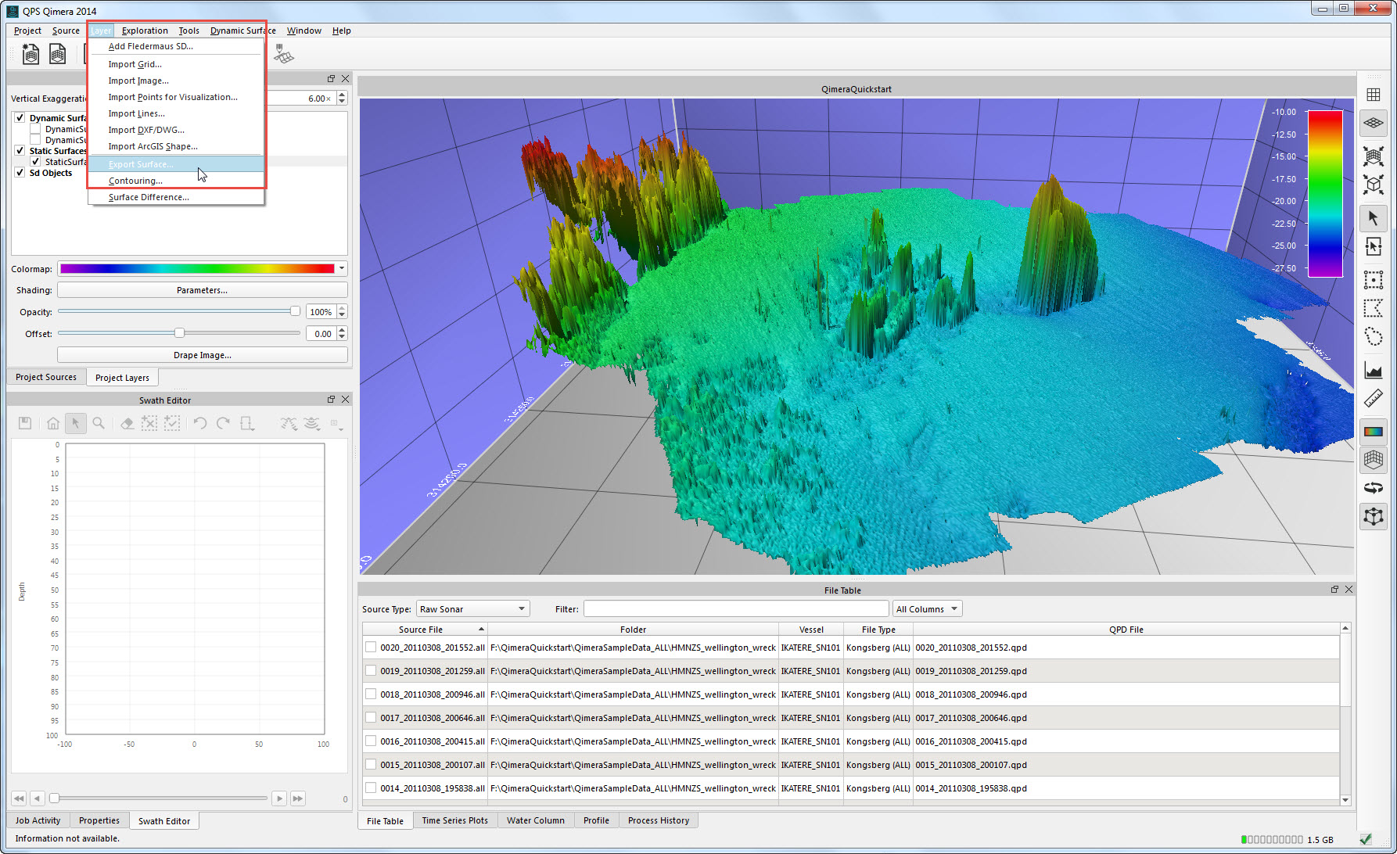Expand the All Columns dropdown

tap(926, 609)
